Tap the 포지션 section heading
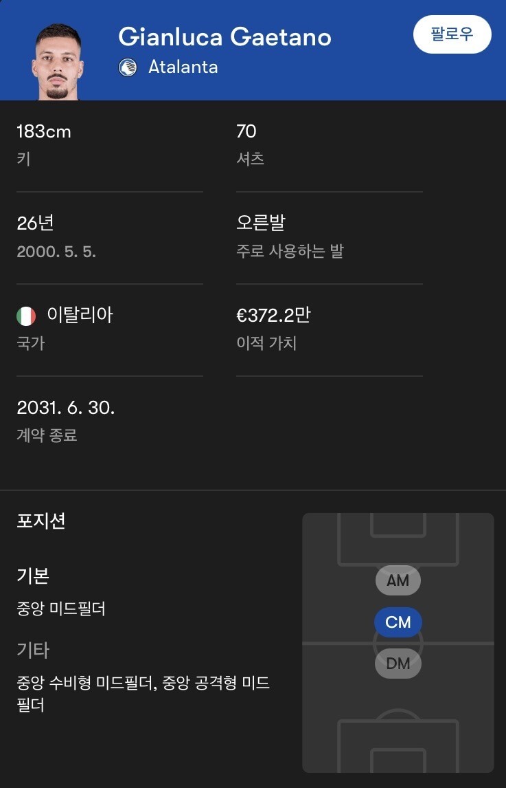Image resolution: width=506 pixels, height=788 pixels. (41, 521)
